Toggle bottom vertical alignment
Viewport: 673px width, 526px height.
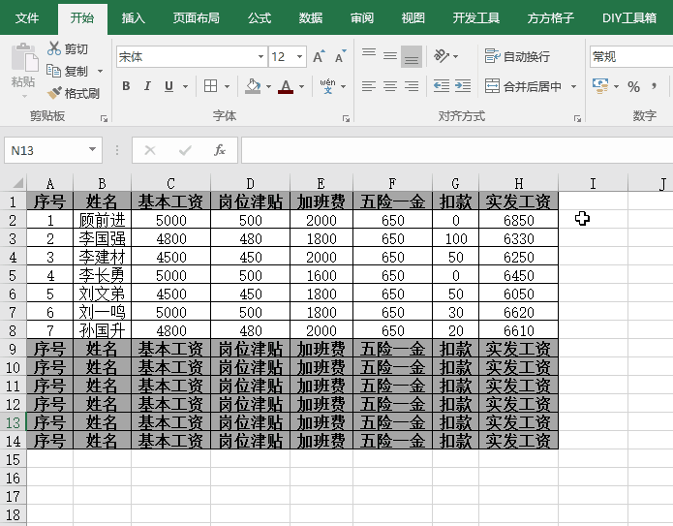[x=412, y=56]
